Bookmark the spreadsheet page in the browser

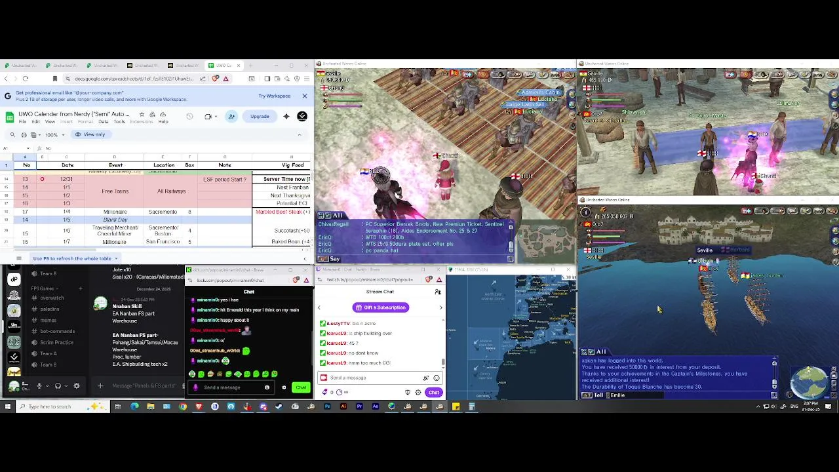pyautogui.click(x=55, y=79)
